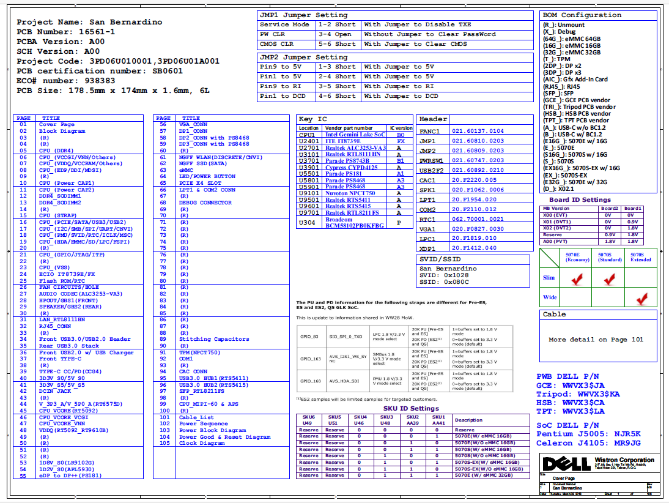Click part number '021.60137.0104'

(478, 131)
